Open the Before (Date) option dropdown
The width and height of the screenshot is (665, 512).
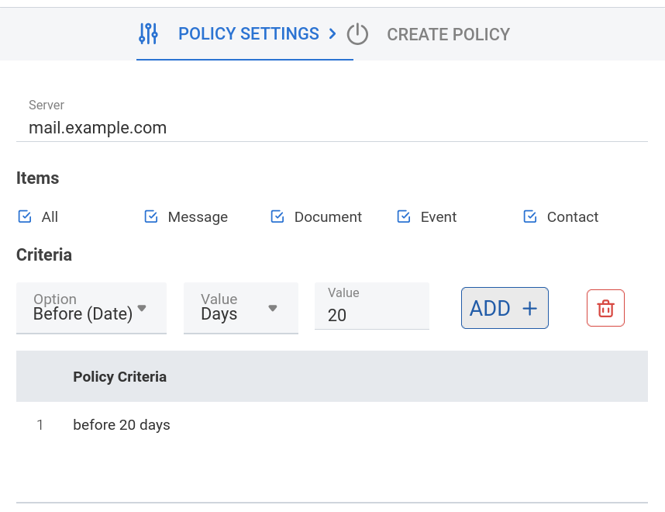point(91,308)
